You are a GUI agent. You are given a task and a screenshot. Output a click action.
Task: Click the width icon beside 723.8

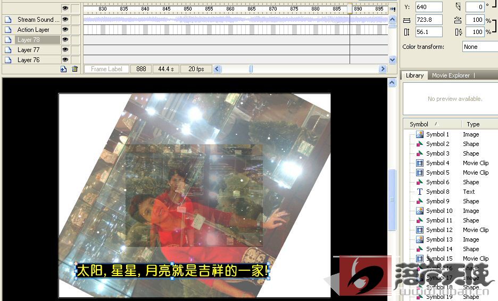pyautogui.click(x=406, y=20)
